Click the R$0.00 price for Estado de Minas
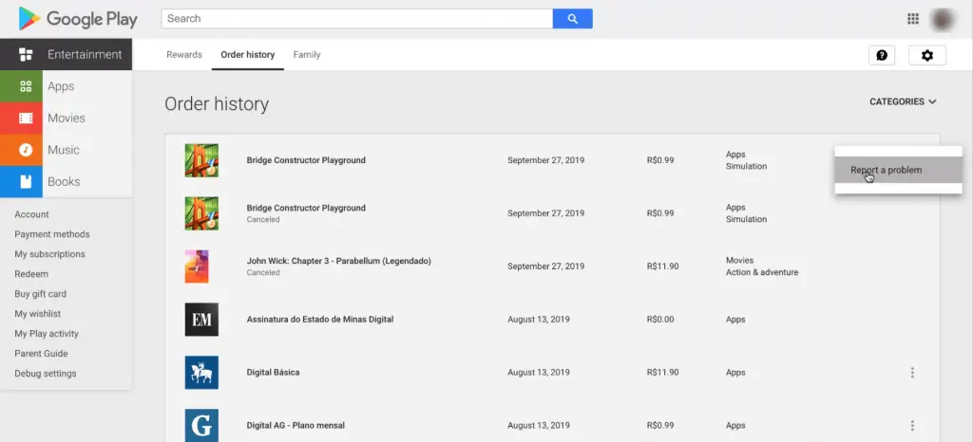 click(x=660, y=320)
